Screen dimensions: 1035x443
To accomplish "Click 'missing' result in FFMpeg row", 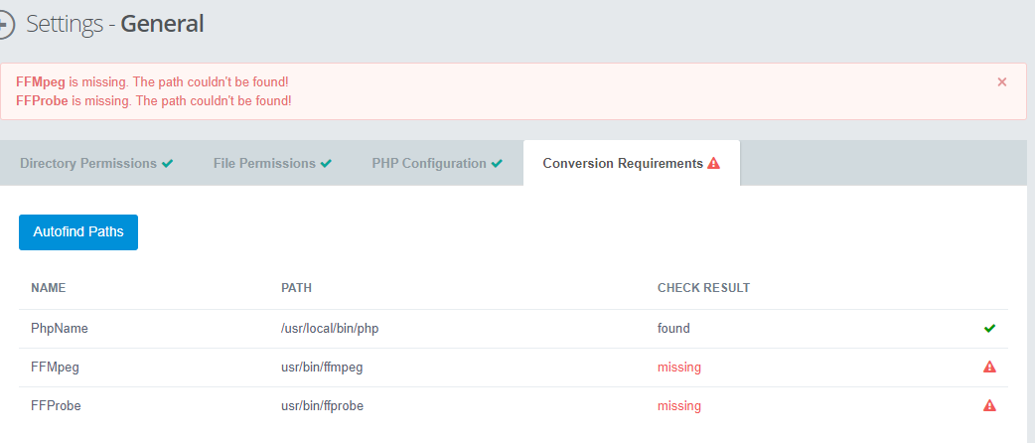I will (679, 368).
